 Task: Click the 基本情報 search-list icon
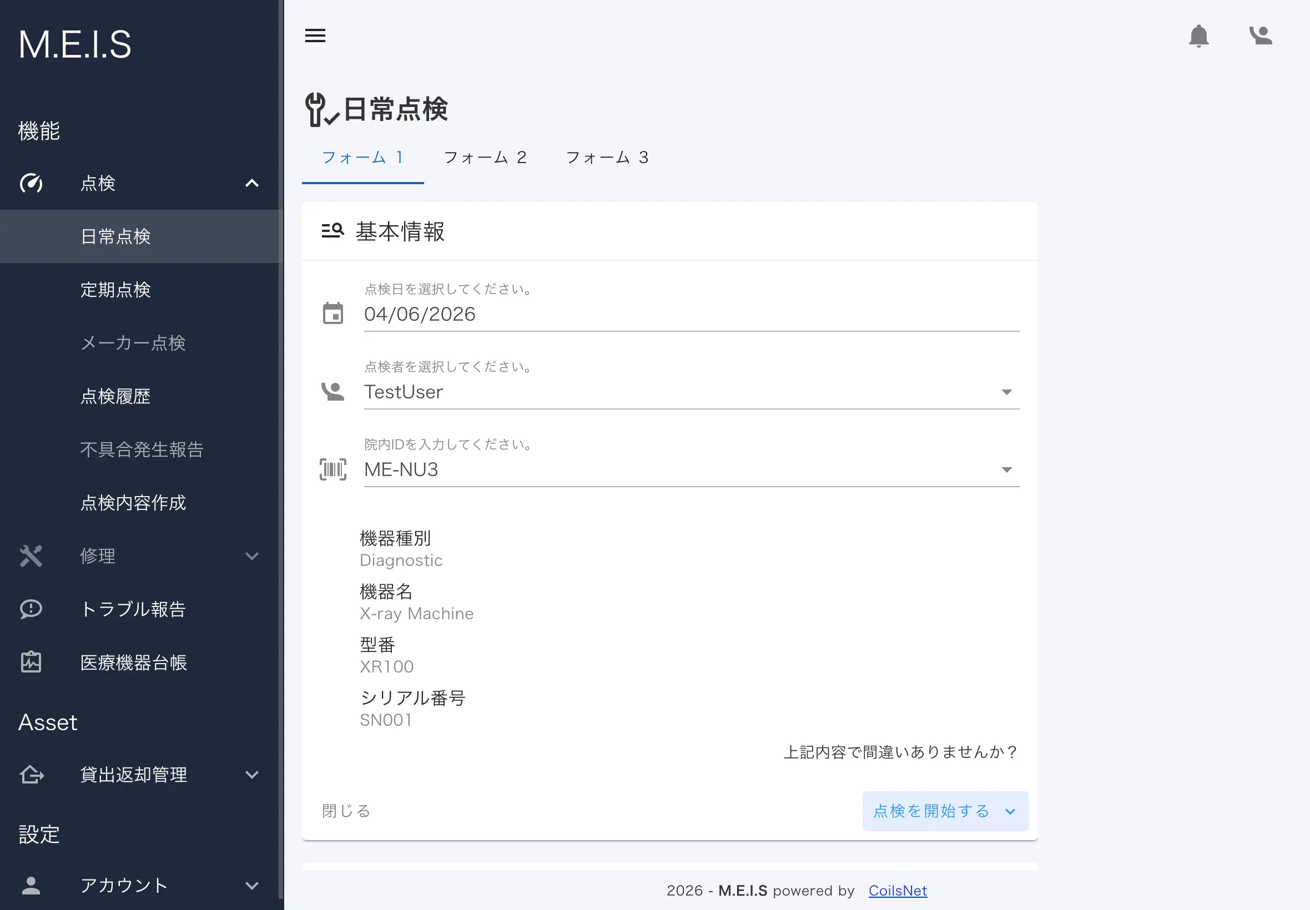tap(333, 231)
